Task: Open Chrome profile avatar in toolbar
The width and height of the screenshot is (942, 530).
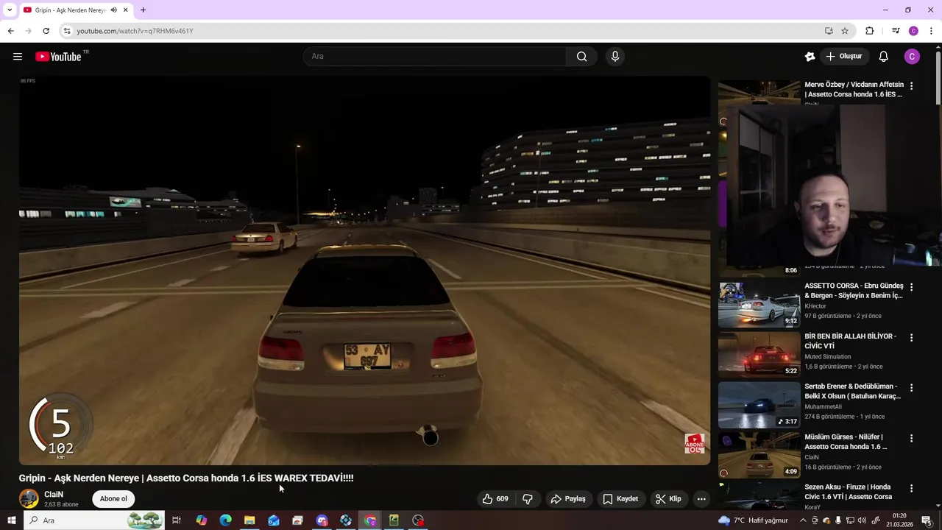Action: pos(913,31)
